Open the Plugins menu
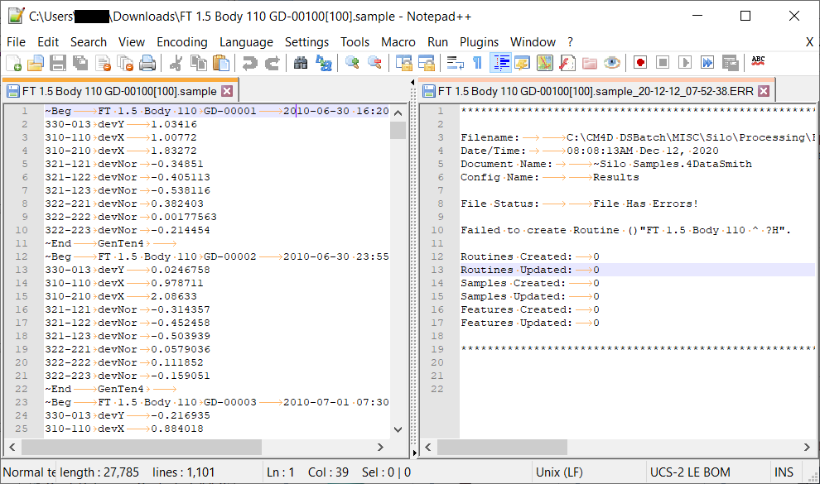Screen dimensions: 820x484 [x=479, y=42]
